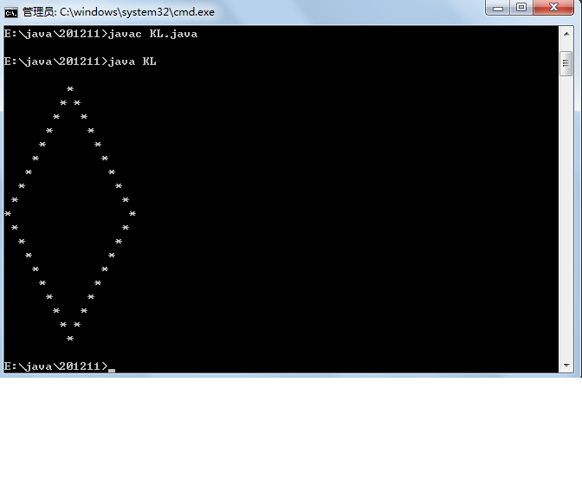The image size is (582, 499).
Task: Click the rightmost asterisk of the diamond
Action: [133, 214]
